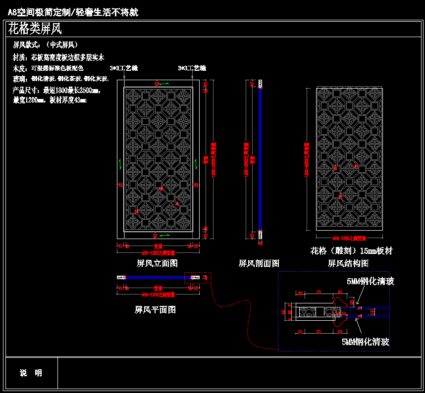The height and width of the screenshot is (393, 425).
Task: Select the 说明 title block cell
Action: click(x=31, y=373)
